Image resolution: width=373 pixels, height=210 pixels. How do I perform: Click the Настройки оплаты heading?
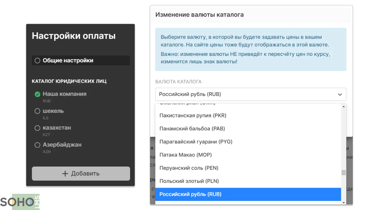tap(74, 36)
